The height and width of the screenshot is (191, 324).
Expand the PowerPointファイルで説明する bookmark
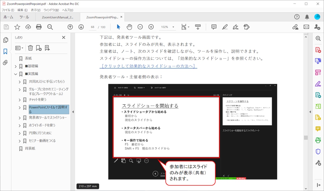click(20, 108)
